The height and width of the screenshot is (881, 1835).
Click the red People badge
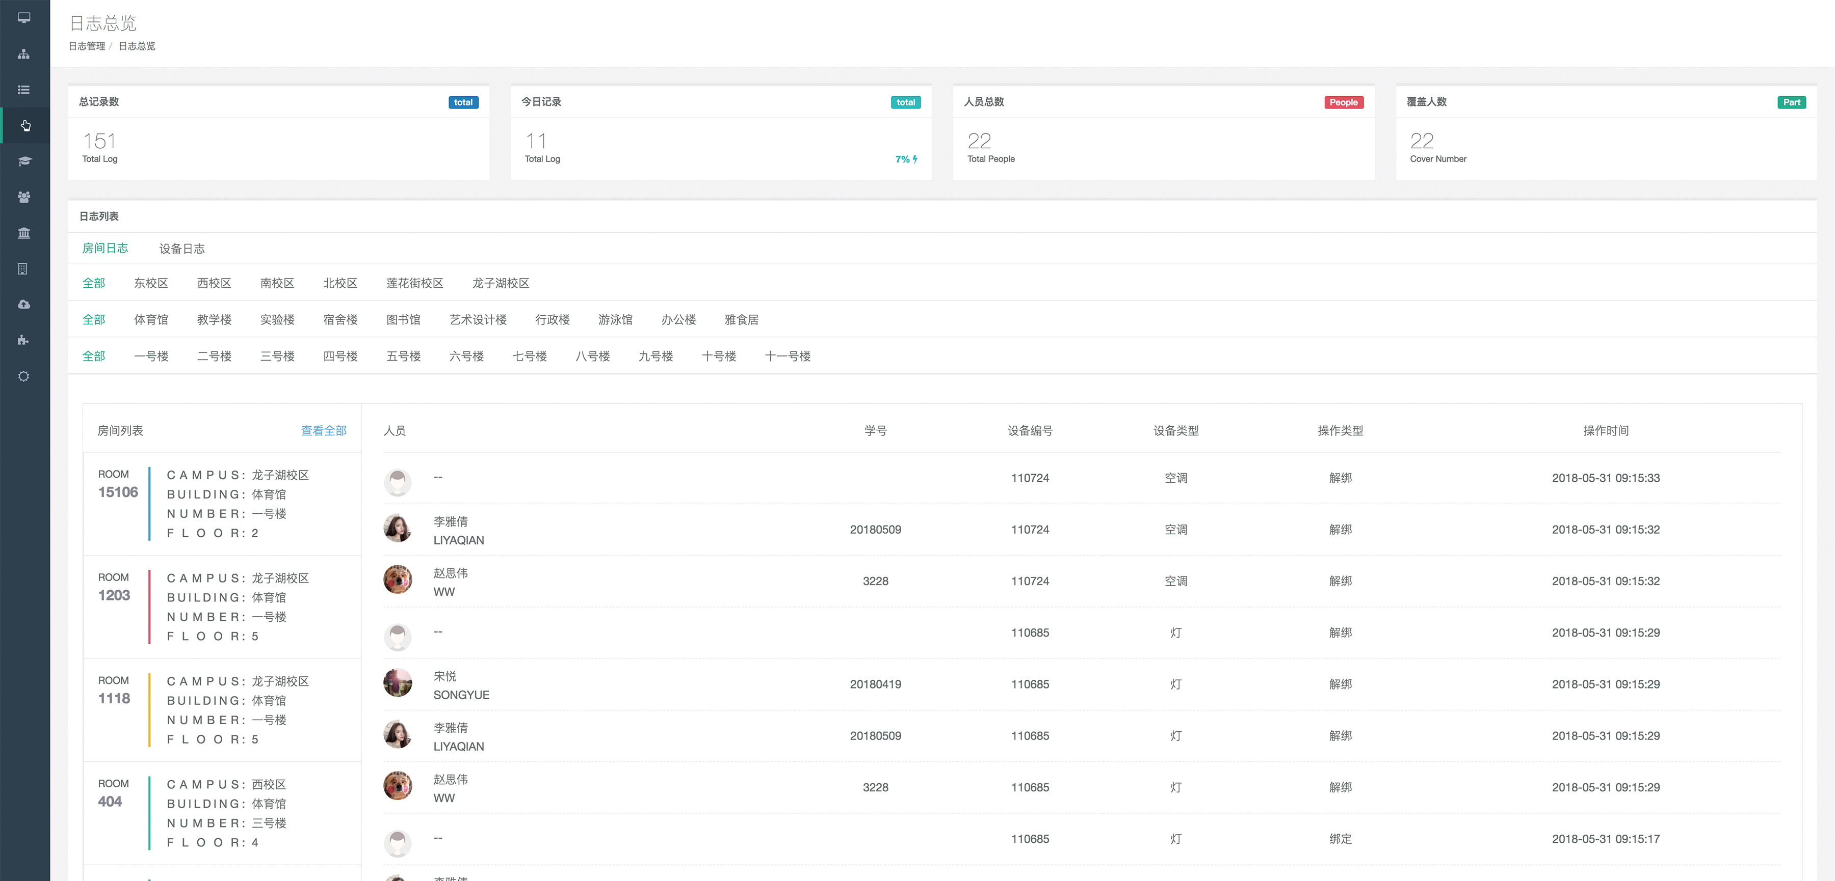pyautogui.click(x=1343, y=102)
